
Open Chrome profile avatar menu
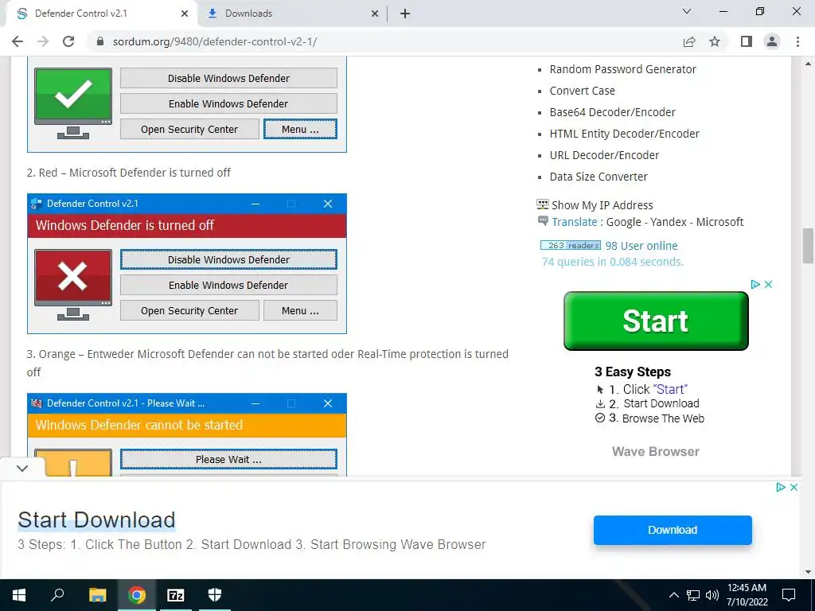(772, 41)
